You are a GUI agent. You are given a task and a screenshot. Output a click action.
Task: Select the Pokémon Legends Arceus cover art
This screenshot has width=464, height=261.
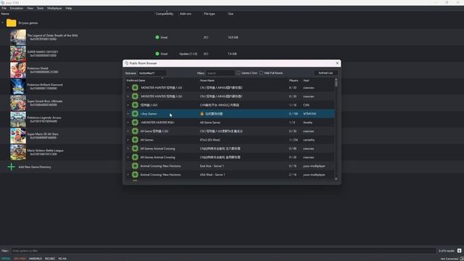(x=18, y=119)
